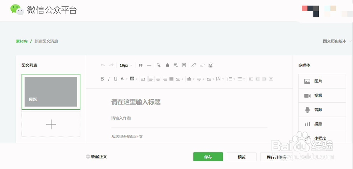Expand 图文历史版本 dropdown
The height and width of the screenshot is (169, 353).
(x=337, y=41)
